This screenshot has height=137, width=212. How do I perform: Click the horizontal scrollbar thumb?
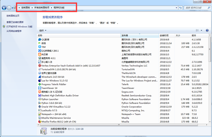[119, 125]
